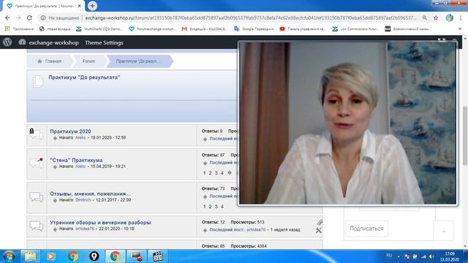Viewport: 468px width, 263px height.
Task: Open Chrome three-dot menu
Action: [461, 18]
